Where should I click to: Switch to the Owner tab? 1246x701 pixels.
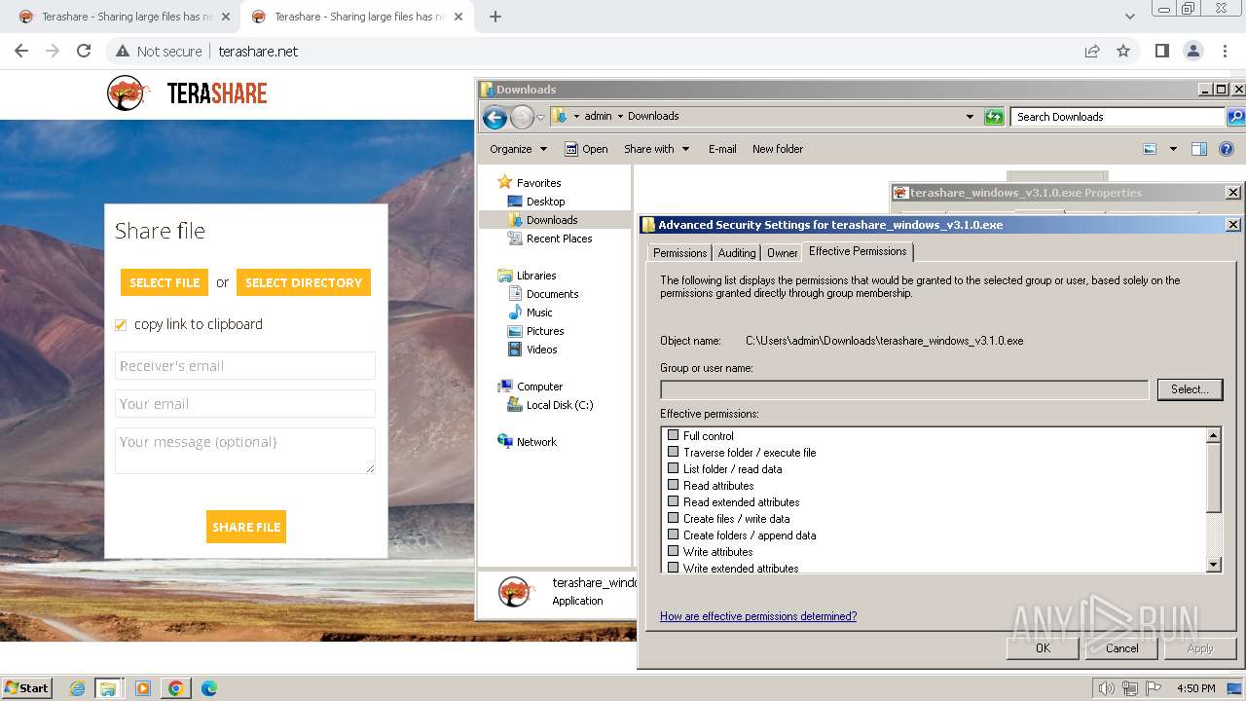tap(782, 252)
